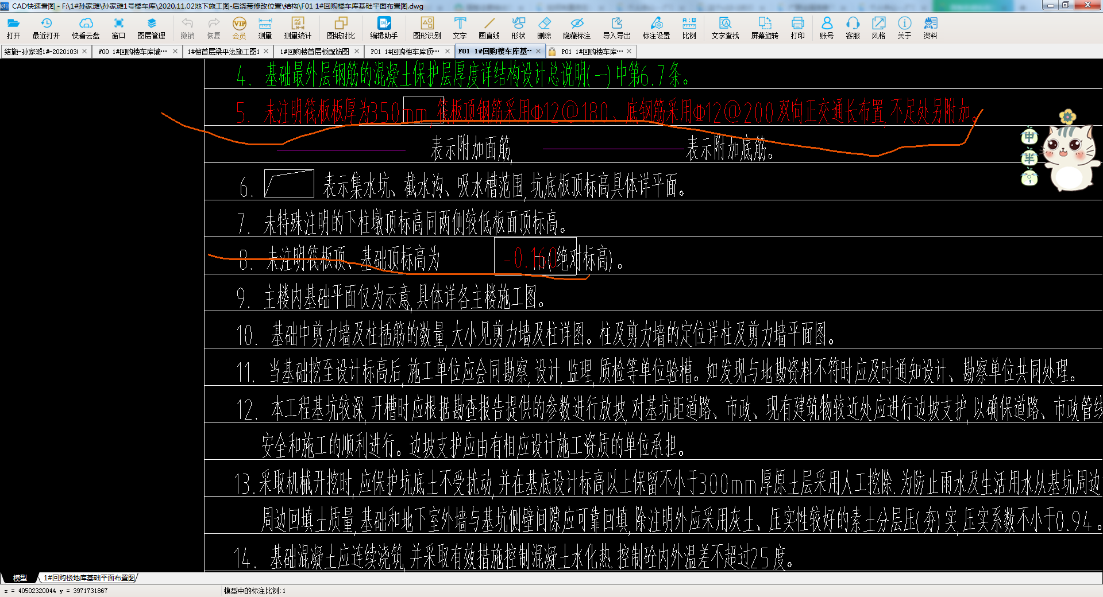Viewport: 1103px width, 597px height.
Task: Open the 账号 account menu
Action: [827, 28]
